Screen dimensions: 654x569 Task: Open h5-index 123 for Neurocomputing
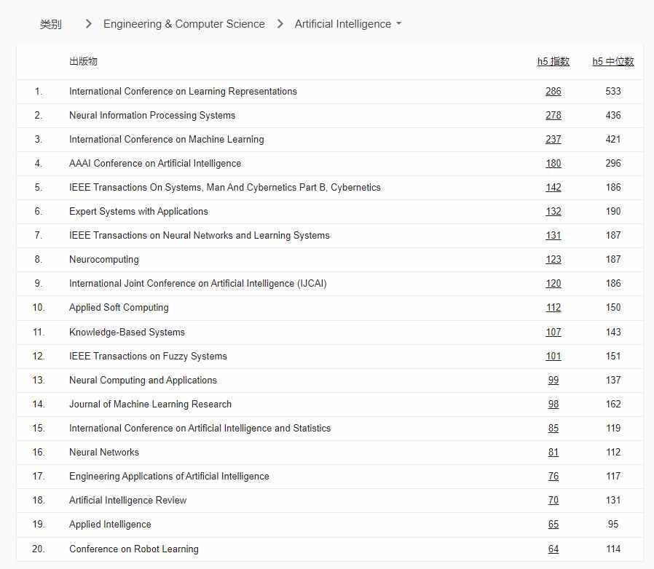[553, 259]
